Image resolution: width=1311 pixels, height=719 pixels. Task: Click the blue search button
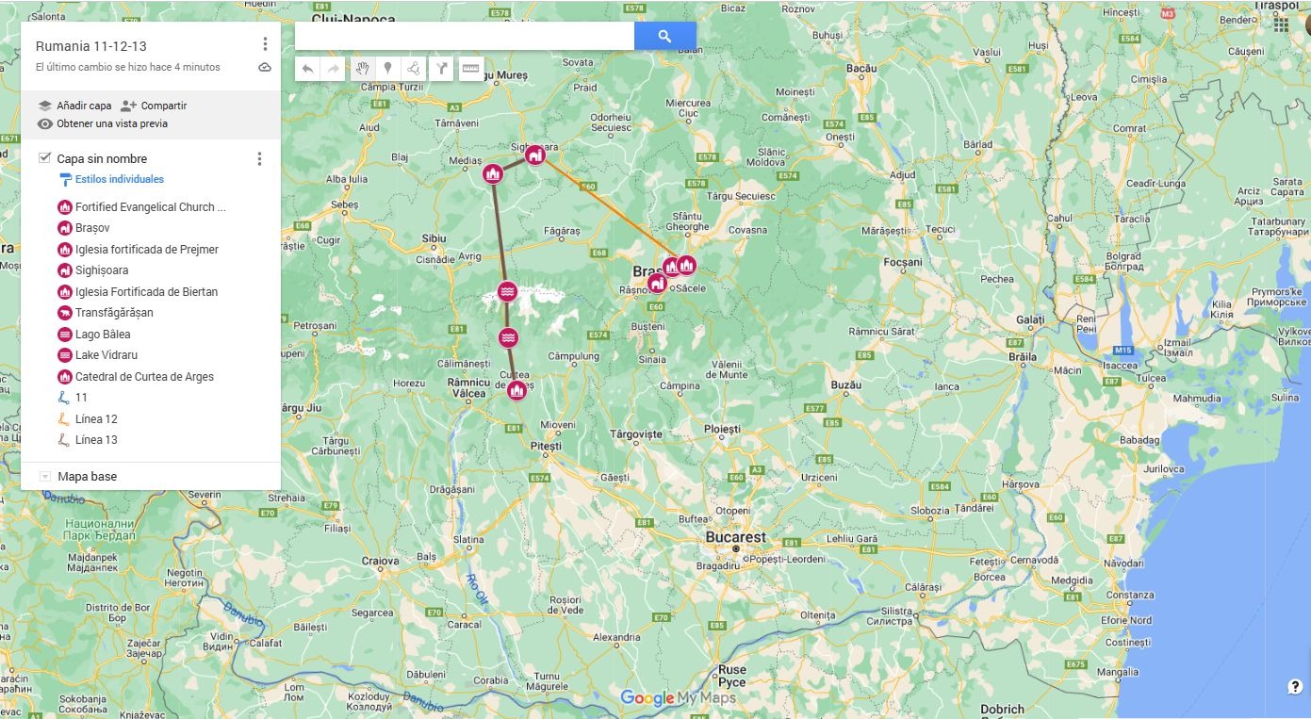click(x=664, y=36)
